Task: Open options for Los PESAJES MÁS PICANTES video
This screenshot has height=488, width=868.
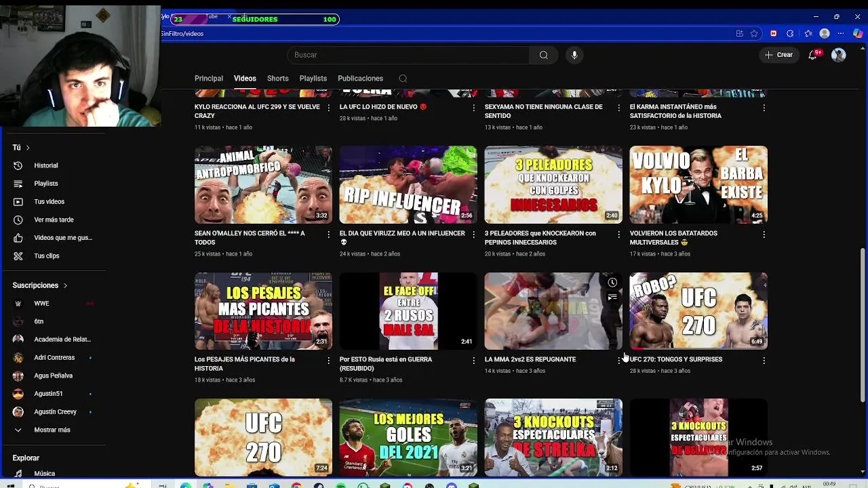Action: pos(328,361)
